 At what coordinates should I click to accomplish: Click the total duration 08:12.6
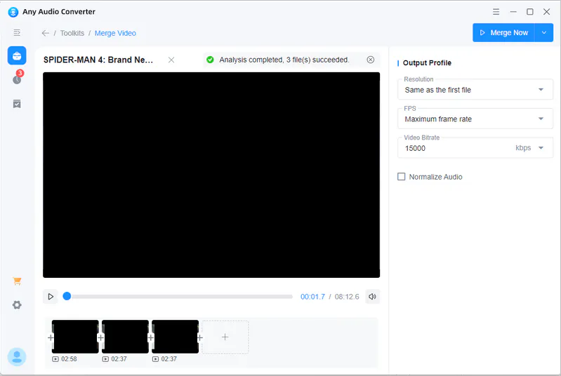(x=347, y=297)
